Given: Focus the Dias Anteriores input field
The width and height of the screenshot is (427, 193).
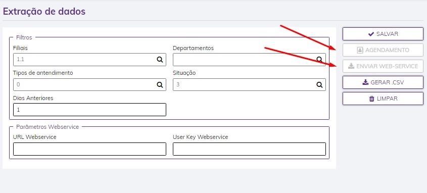Looking at the screenshot, I should click(89, 110).
